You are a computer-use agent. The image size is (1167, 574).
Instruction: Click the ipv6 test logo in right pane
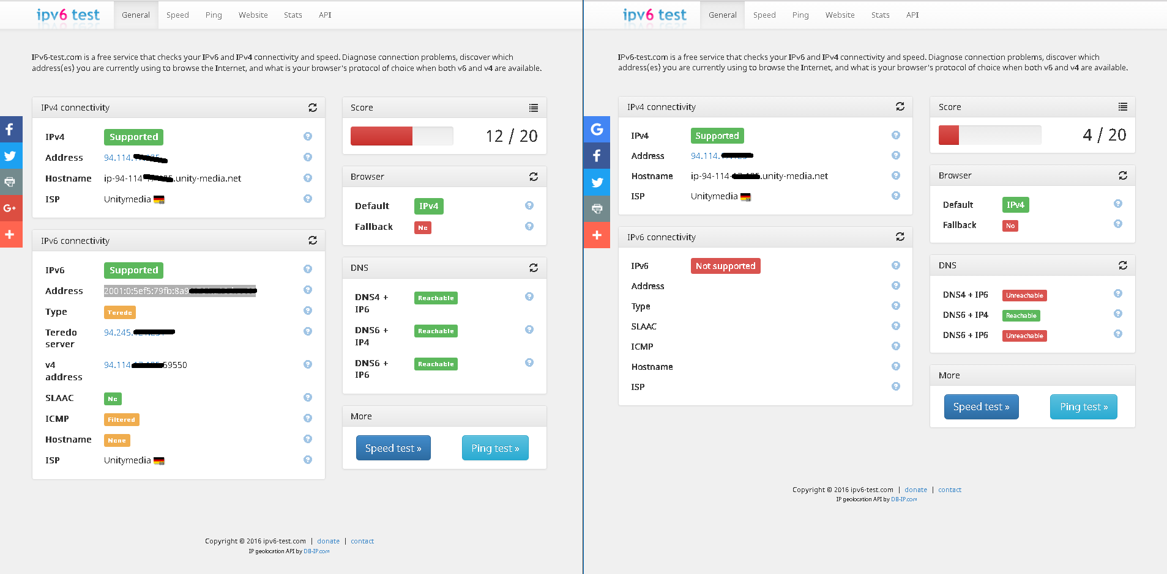[654, 15]
